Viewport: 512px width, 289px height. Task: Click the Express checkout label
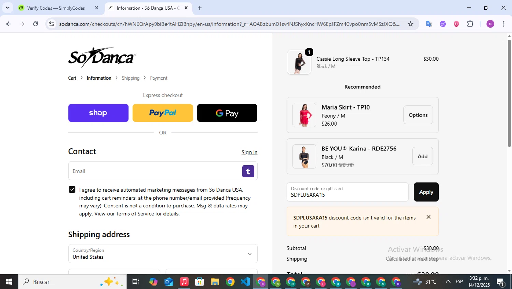tap(163, 95)
